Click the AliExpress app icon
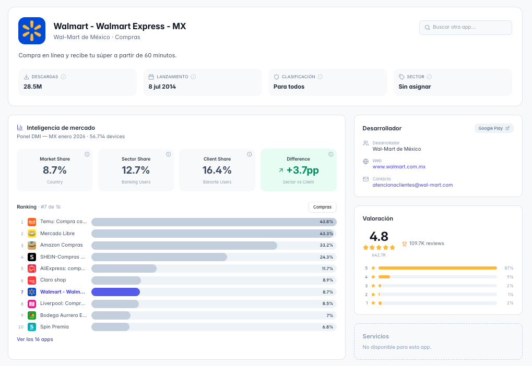532x366 pixels. click(x=32, y=269)
